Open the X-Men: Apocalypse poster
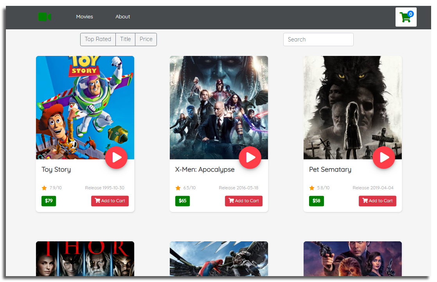The width and height of the screenshot is (437, 282). [219, 108]
